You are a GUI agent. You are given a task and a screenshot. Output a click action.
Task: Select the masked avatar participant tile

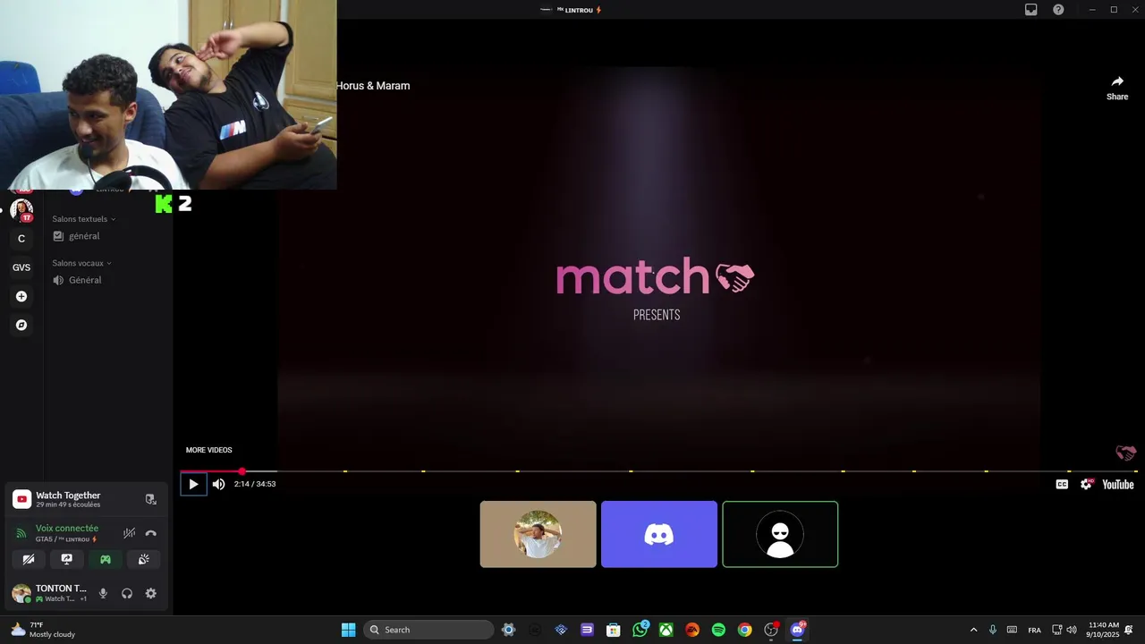780,534
